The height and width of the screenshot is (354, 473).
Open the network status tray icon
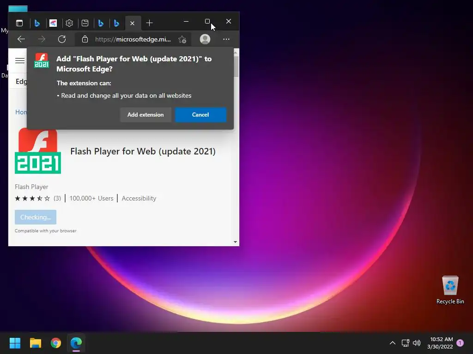406,343
